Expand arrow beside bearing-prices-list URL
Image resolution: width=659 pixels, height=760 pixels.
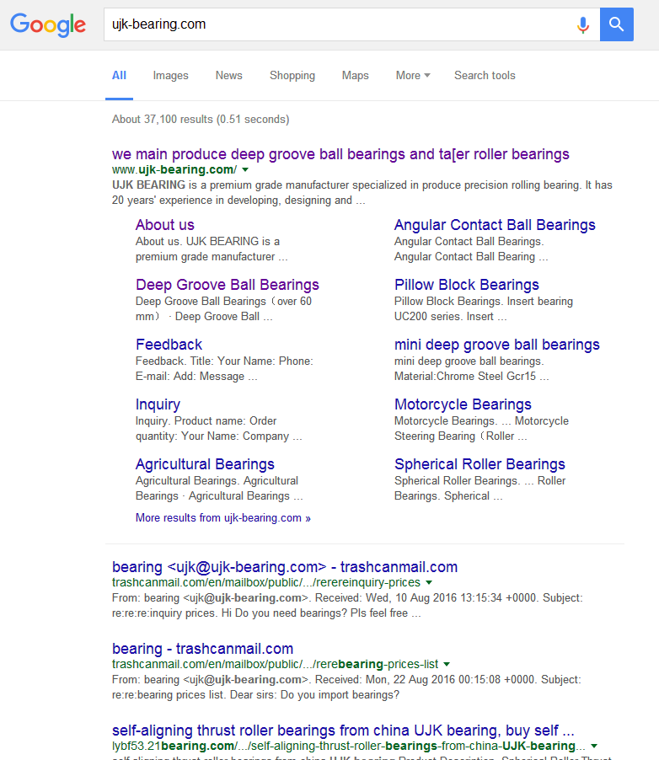(447, 664)
